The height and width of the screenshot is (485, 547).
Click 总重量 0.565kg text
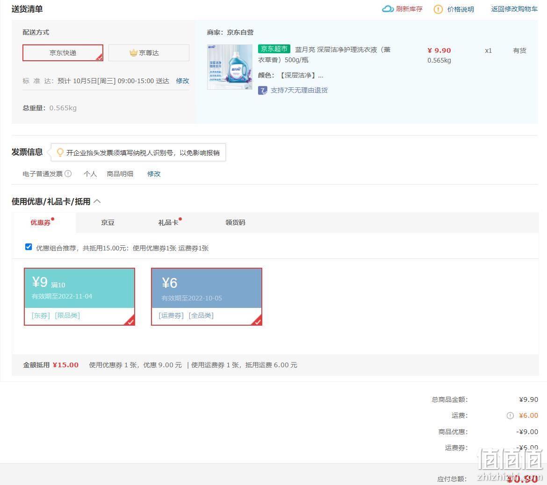point(50,108)
